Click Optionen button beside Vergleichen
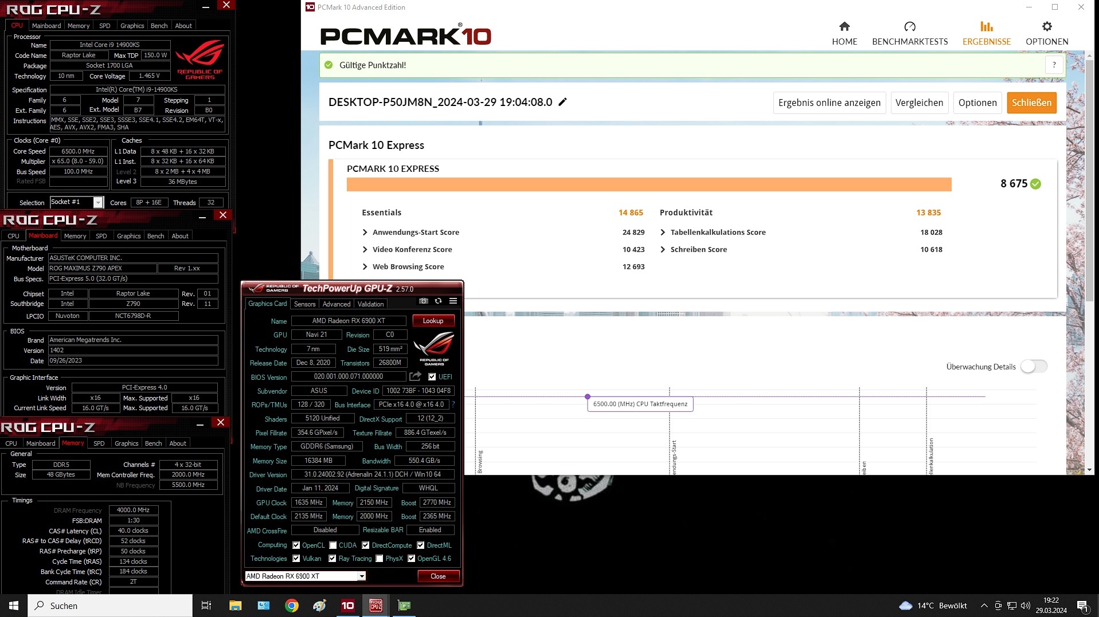The image size is (1099, 617). [977, 103]
